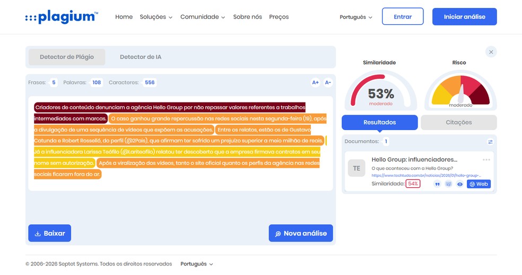This screenshot has height=275, width=522.
Task: Open the techtudo.com.br source URL link
Action: tap(426, 176)
